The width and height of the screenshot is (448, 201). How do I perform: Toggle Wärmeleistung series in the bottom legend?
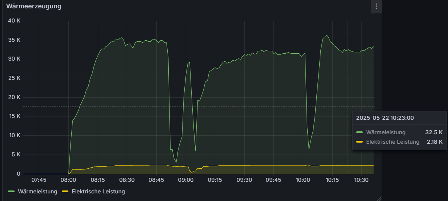point(37,192)
